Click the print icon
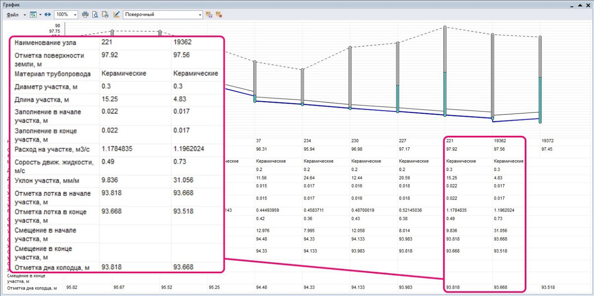 (85, 14)
